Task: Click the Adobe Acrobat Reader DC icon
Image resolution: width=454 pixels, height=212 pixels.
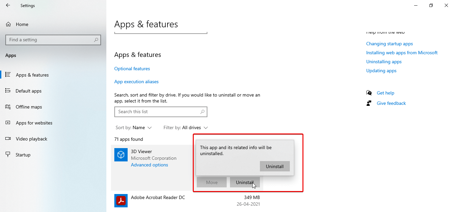Action: click(121, 200)
